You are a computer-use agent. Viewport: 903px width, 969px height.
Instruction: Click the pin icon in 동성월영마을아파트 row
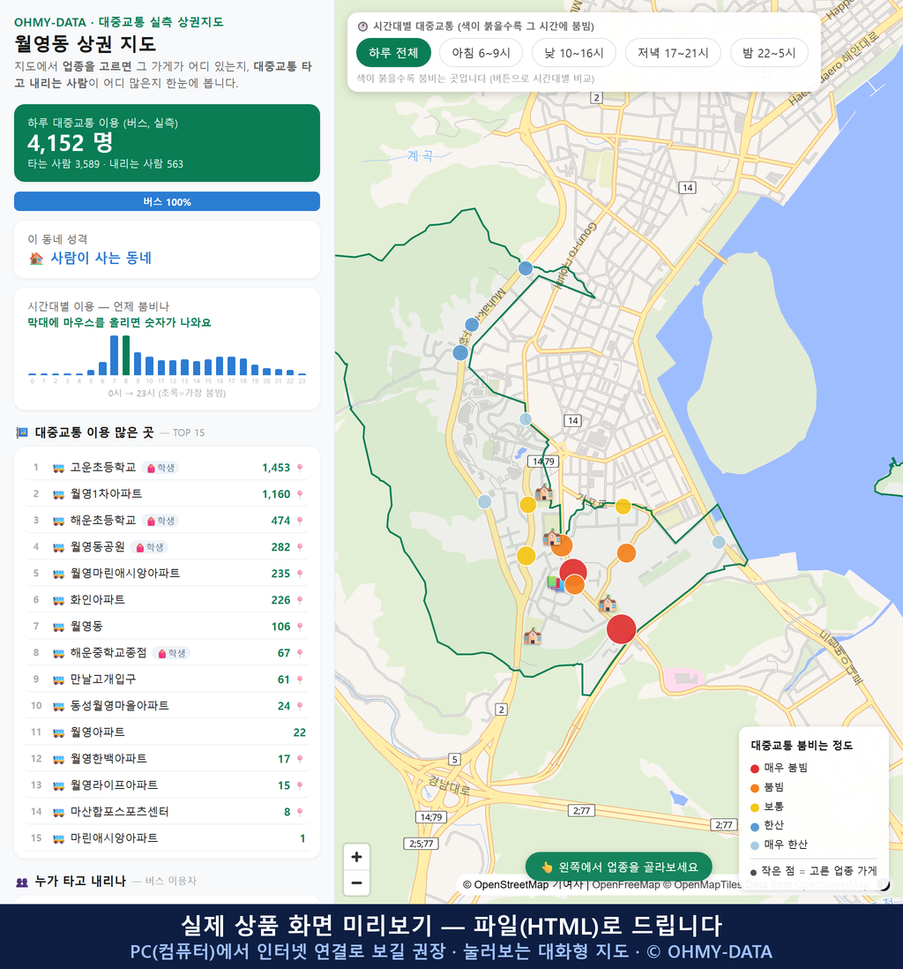click(300, 706)
